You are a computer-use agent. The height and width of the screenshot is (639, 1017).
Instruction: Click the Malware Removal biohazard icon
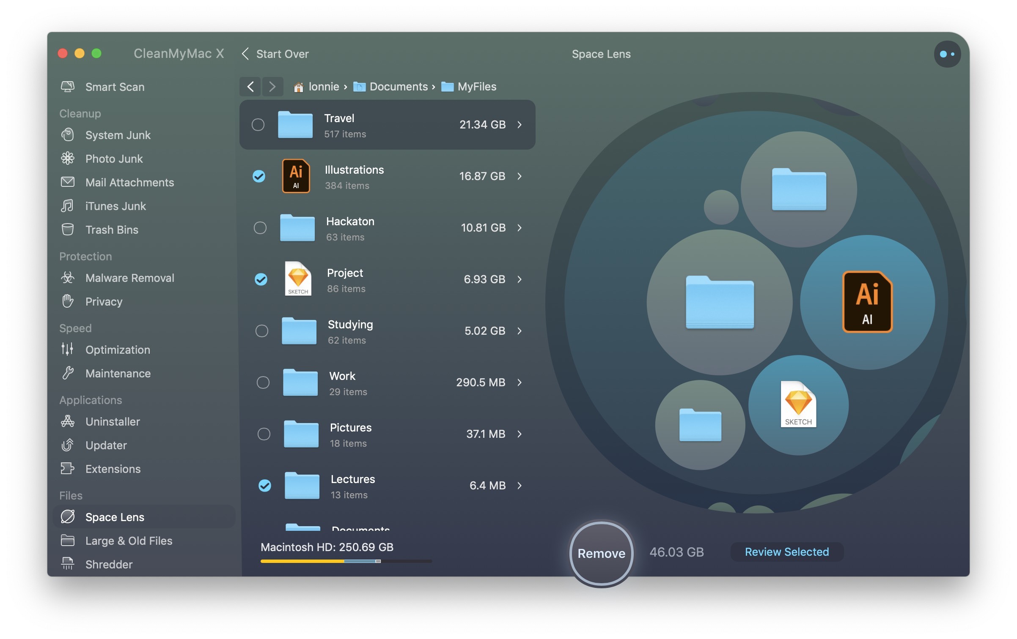pyautogui.click(x=68, y=278)
